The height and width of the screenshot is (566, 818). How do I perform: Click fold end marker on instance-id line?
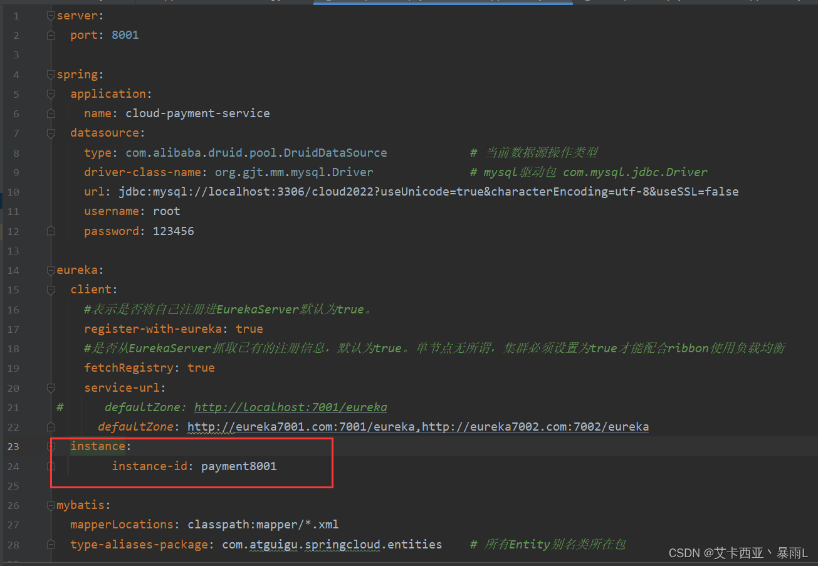coord(51,466)
